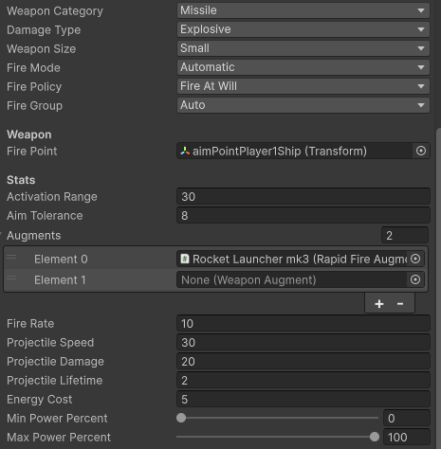The image size is (441, 449).
Task: Click the Fire Group label
Action: pos(35,106)
